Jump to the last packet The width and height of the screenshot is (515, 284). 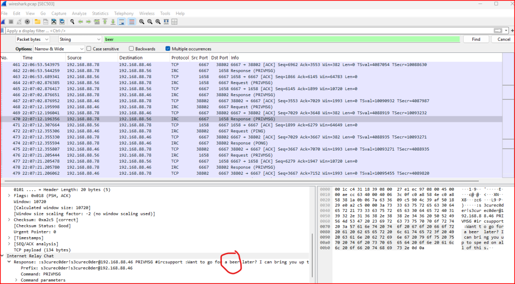[113, 22]
